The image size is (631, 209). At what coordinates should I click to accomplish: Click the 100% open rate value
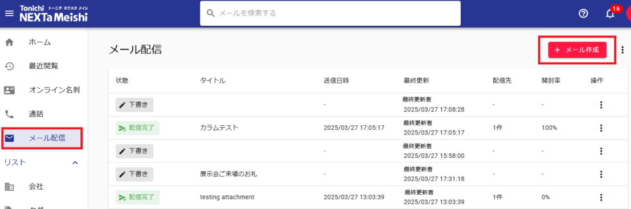click(x=550, y=128)
